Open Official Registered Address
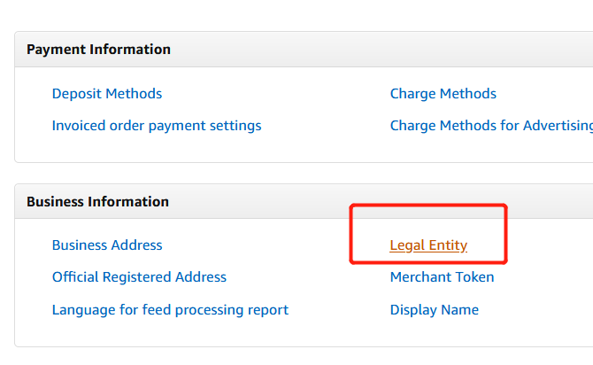This screenshot has height=365, width=593. 139,277
